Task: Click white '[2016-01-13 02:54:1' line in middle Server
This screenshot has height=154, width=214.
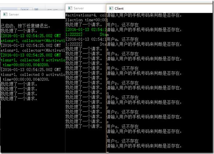Action: [86, 39]
